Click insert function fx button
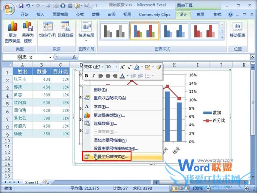Screen dimensions: 257x193 coord(75,57)
